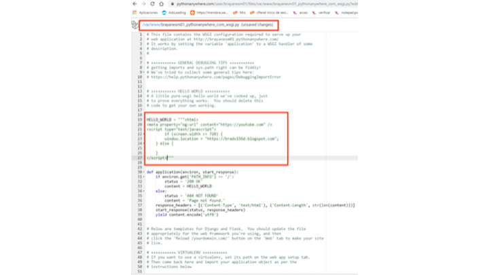Place cursor on the closing </script> line

click(160, 158)
